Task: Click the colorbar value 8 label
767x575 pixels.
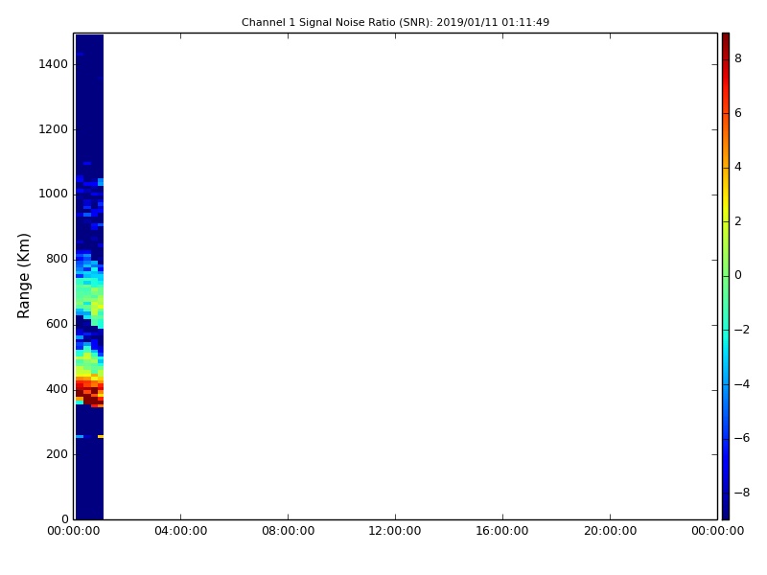Action: (x=738, y=58)
